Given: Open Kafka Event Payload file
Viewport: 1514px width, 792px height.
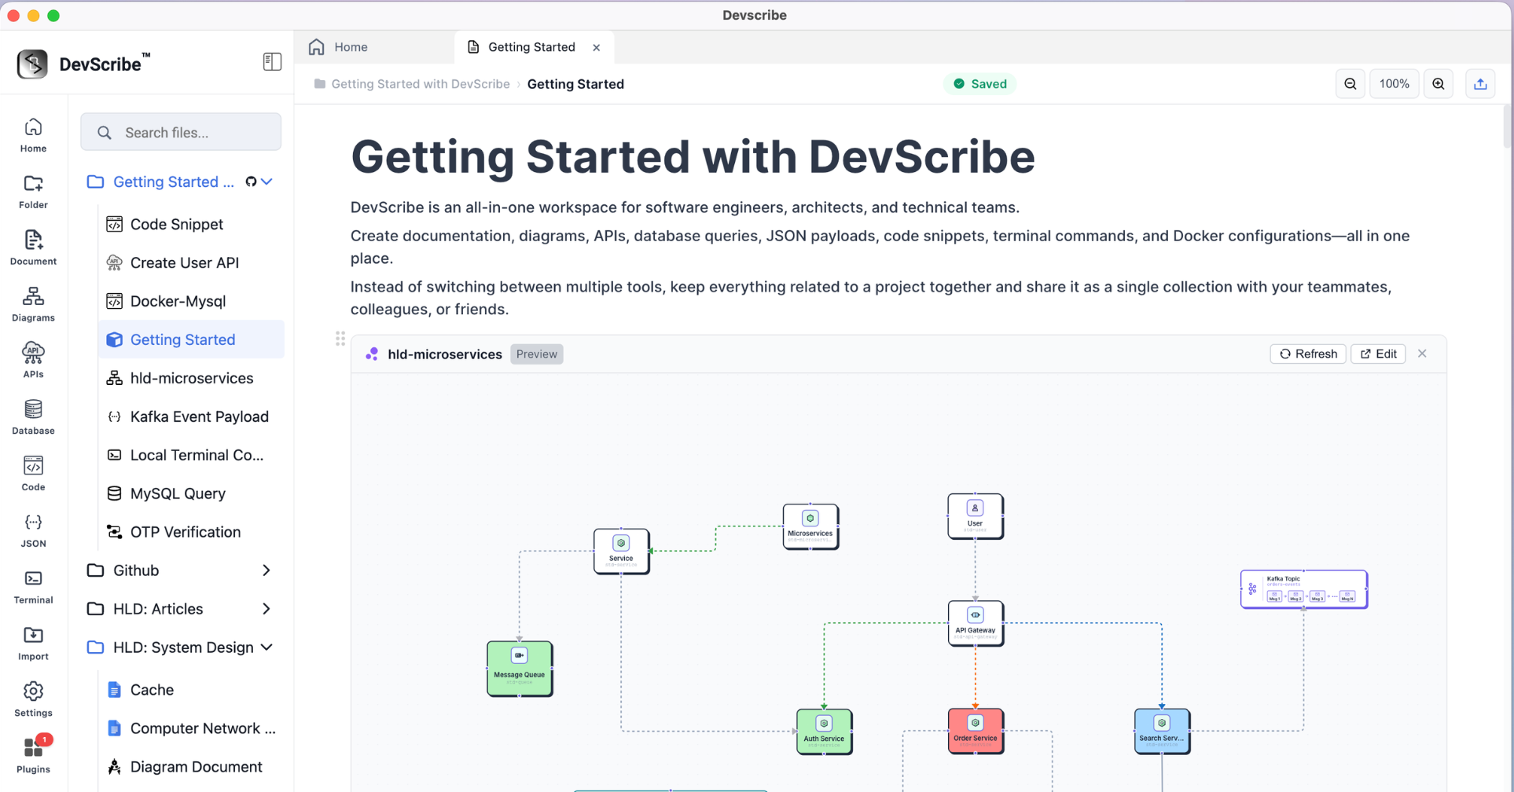Looking at the screenshot, I should coord(192,416).
